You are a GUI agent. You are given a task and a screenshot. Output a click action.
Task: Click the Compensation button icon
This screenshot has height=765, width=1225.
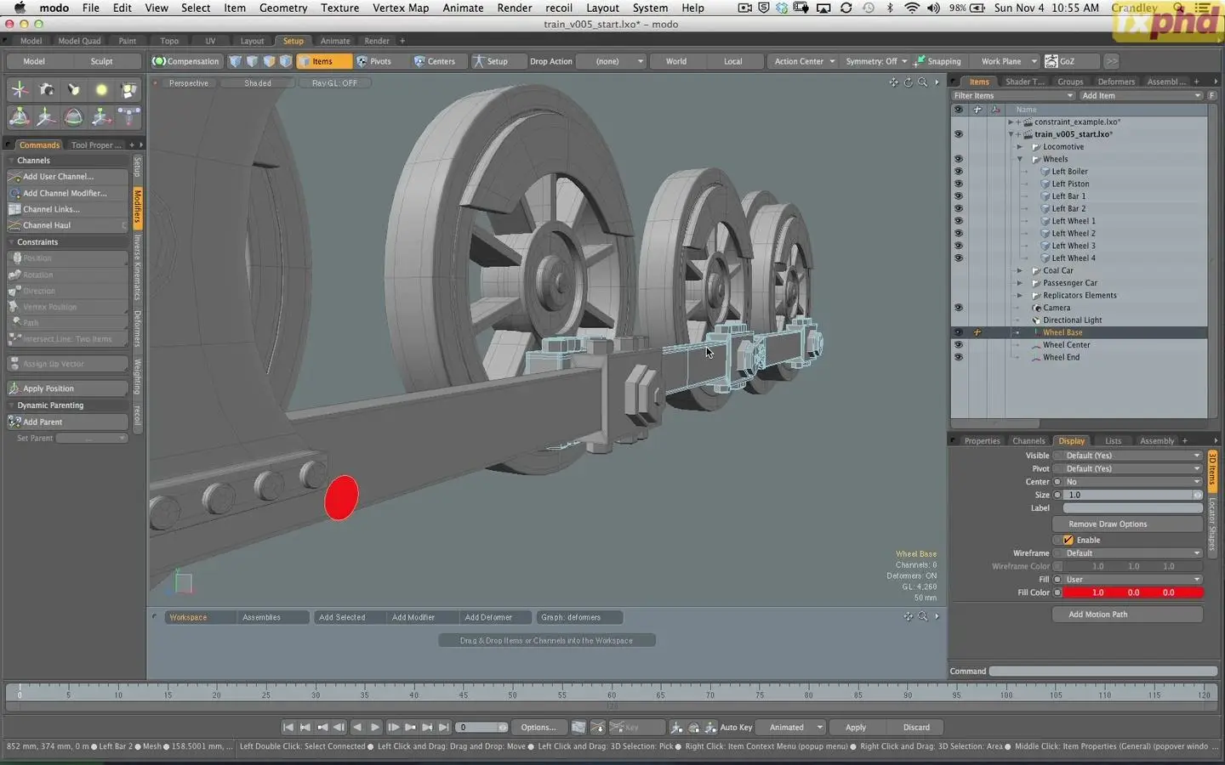click(158, 61)
